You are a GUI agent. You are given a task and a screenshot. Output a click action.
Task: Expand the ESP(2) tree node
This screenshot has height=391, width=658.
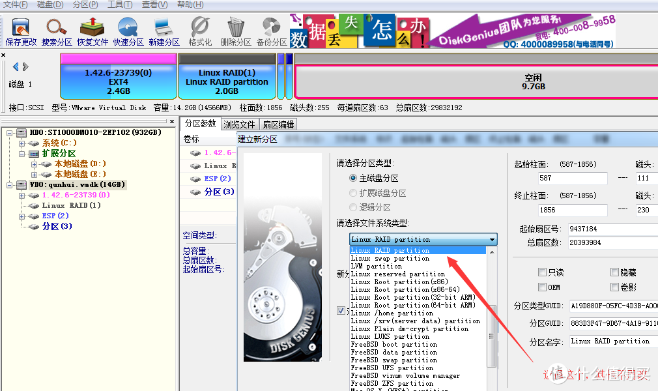21,216
